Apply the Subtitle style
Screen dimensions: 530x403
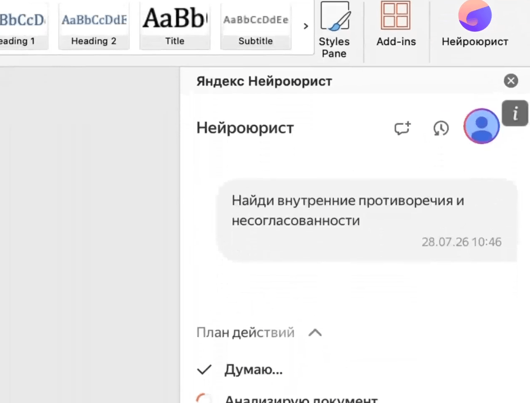(x=256, y=25)
